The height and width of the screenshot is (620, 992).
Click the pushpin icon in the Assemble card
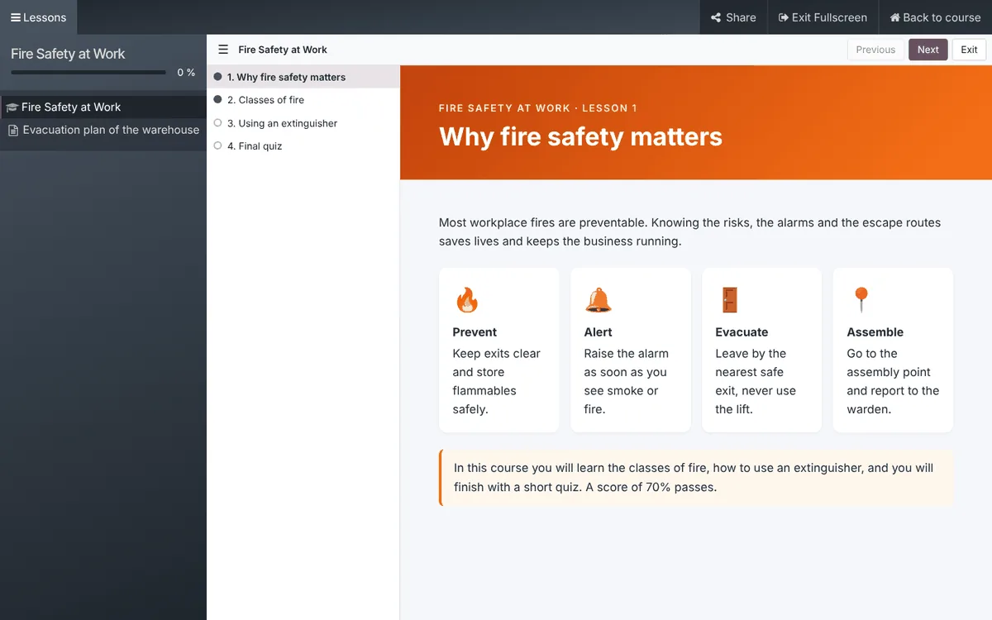pyautogui.click(x=861, y=300)
